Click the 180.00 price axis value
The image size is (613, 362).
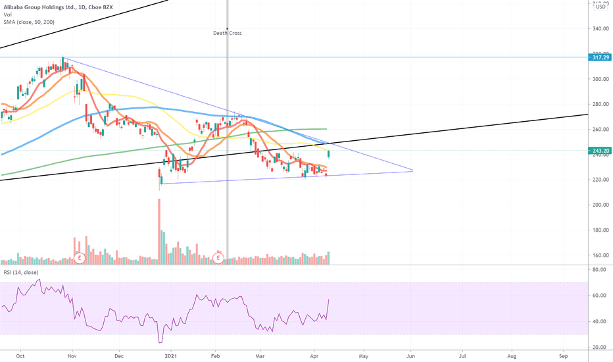tap(601, 230)
